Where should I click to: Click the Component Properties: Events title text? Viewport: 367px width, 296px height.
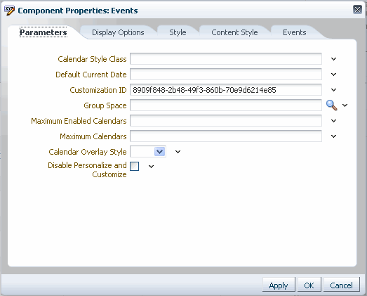coord(78,11)
